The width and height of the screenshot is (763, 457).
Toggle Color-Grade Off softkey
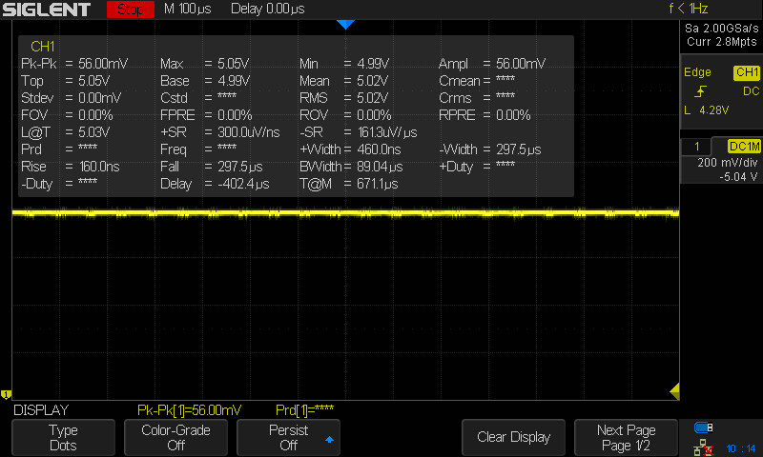[x=176, y=437]
